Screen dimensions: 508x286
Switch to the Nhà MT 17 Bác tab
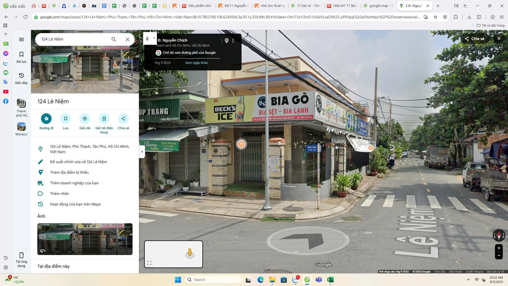coord(343,6)
